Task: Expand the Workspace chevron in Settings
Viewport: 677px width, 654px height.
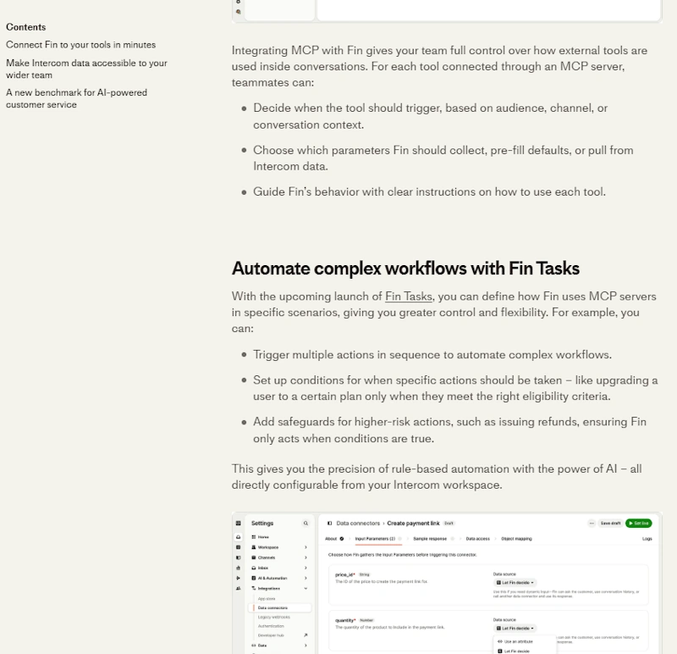Action: [305, 547]
